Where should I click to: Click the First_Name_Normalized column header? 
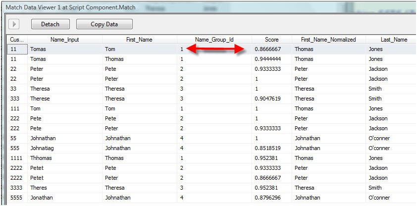tap(329, 40)
